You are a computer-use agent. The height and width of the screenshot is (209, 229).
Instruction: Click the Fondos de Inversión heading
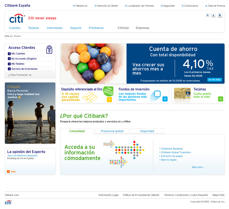134,89
